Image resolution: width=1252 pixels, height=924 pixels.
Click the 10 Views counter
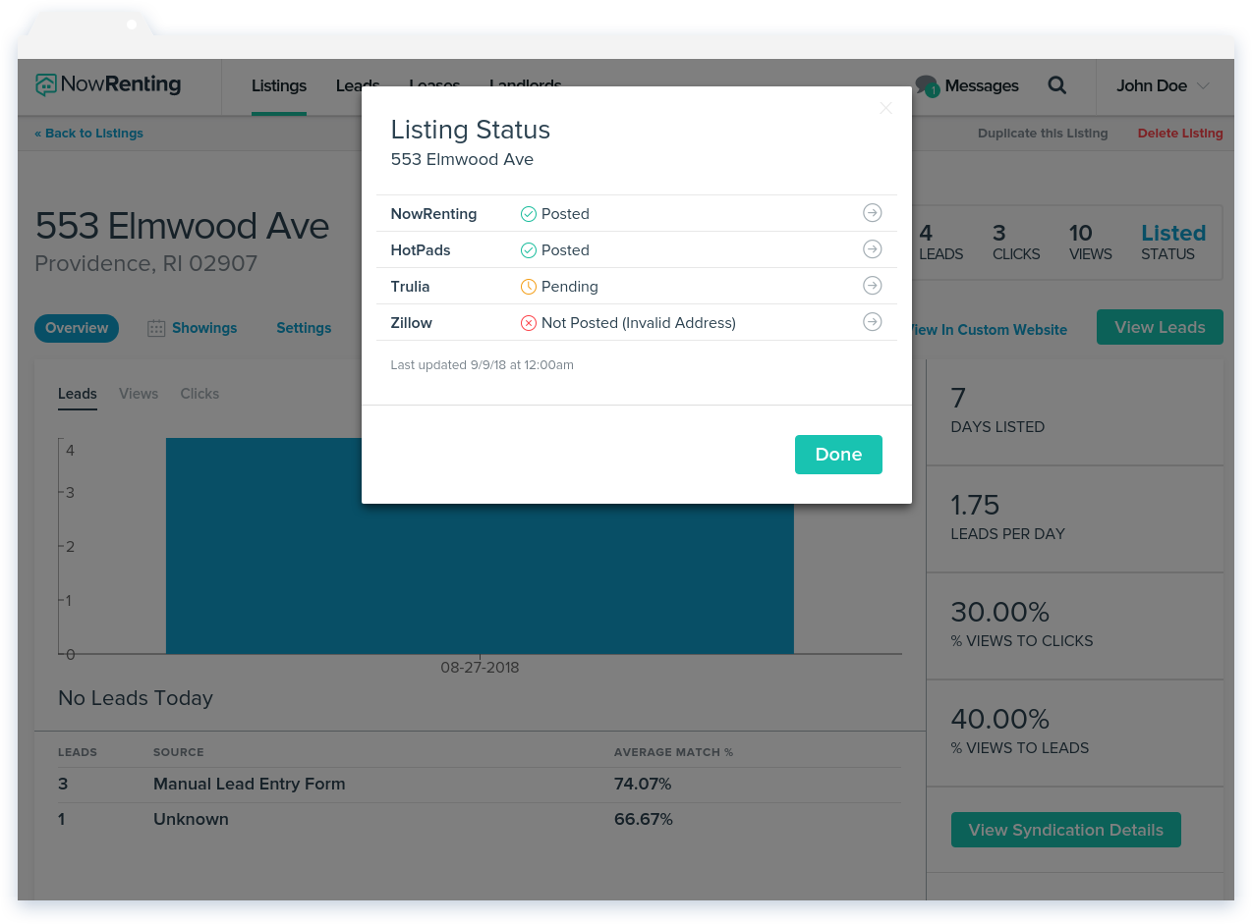[1090, 243]
